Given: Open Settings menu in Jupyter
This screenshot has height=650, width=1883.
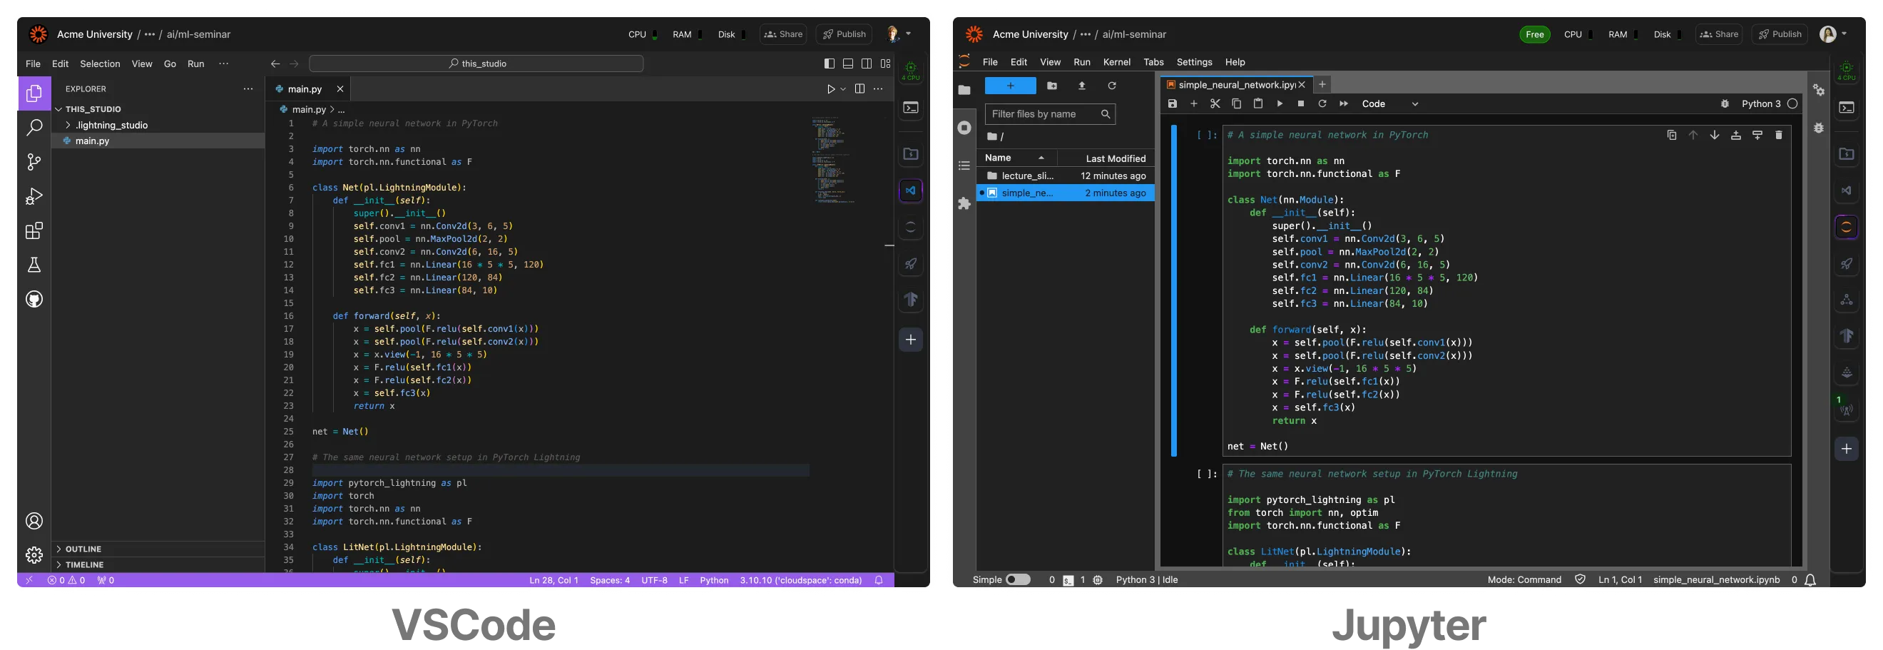Looking at the screenshot, I should click(x=1194, y=62).
